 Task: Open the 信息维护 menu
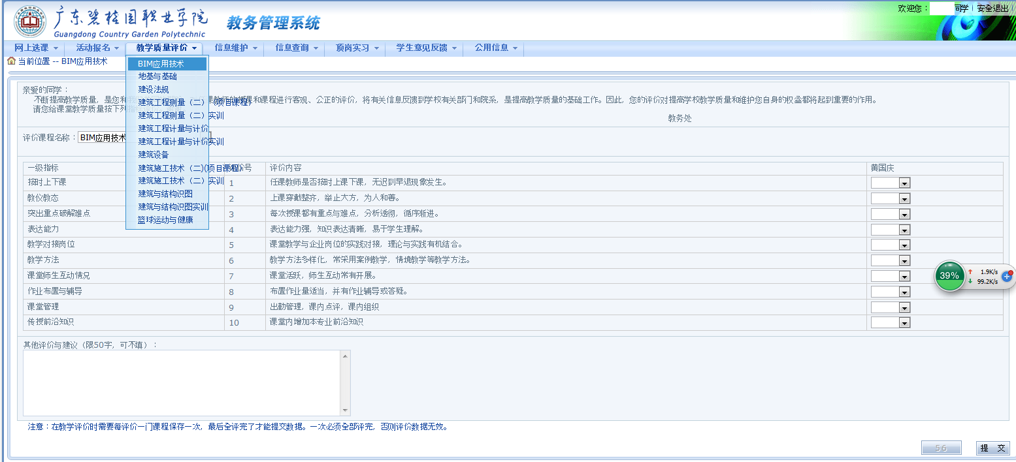[236, 48]
